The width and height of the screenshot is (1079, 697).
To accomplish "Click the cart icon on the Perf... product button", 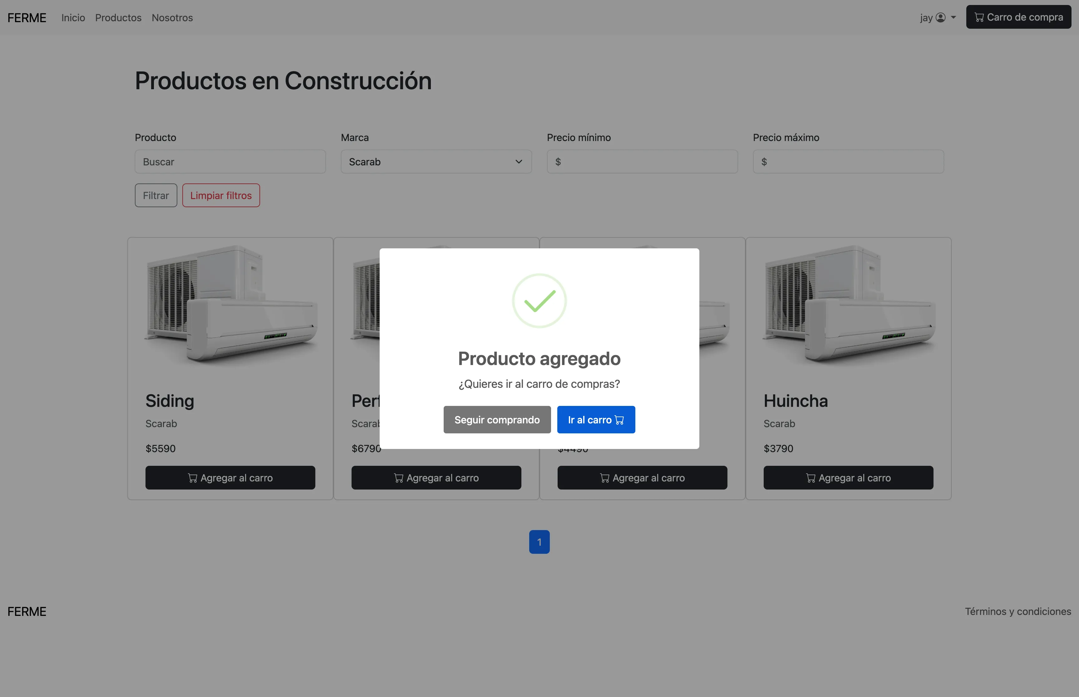I will point(398,477).
